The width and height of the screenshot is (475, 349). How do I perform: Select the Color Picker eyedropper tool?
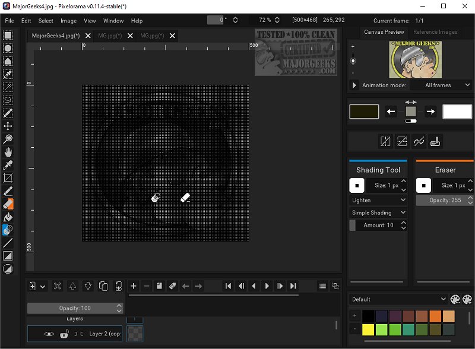pos(8,165)
